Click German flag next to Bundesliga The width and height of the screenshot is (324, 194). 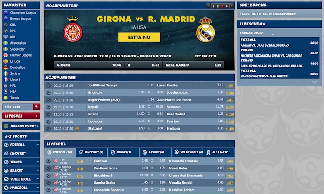(6, 67)
